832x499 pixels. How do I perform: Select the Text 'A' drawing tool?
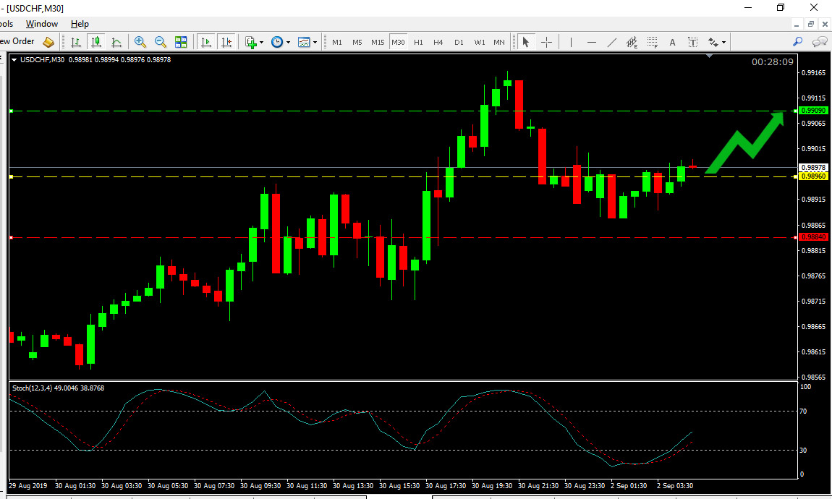pos(672,42)
